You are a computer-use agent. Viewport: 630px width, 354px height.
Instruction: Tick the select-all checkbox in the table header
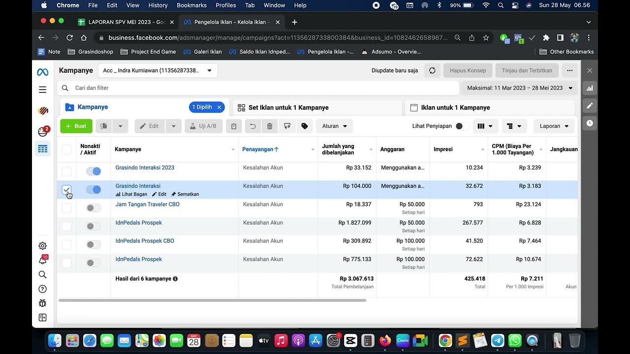point(66,149)
